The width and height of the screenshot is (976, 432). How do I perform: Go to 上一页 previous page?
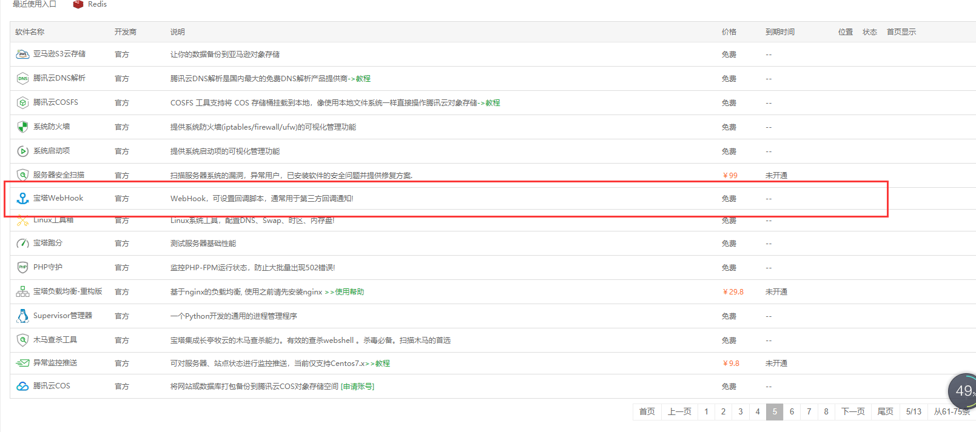point(679,411)
